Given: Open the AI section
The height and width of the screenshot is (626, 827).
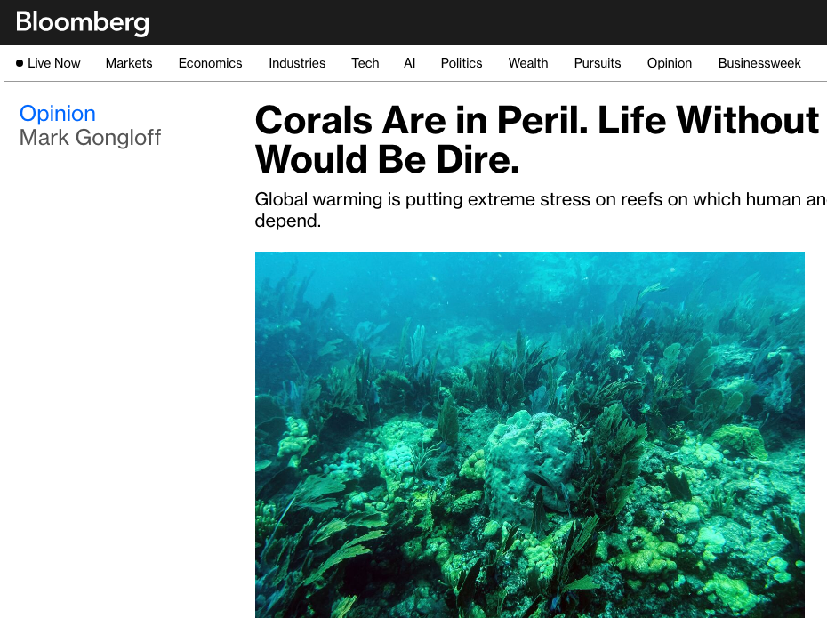Looking at the screenshot, I should click(x=409, y=63).
